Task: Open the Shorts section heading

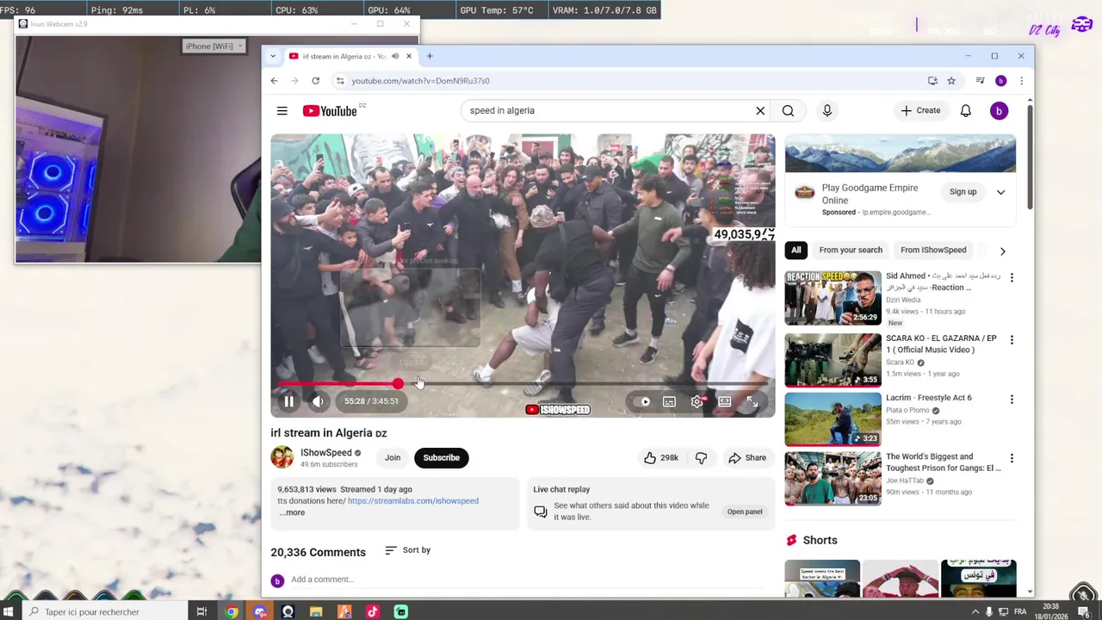Action: [x=820, y=540]
